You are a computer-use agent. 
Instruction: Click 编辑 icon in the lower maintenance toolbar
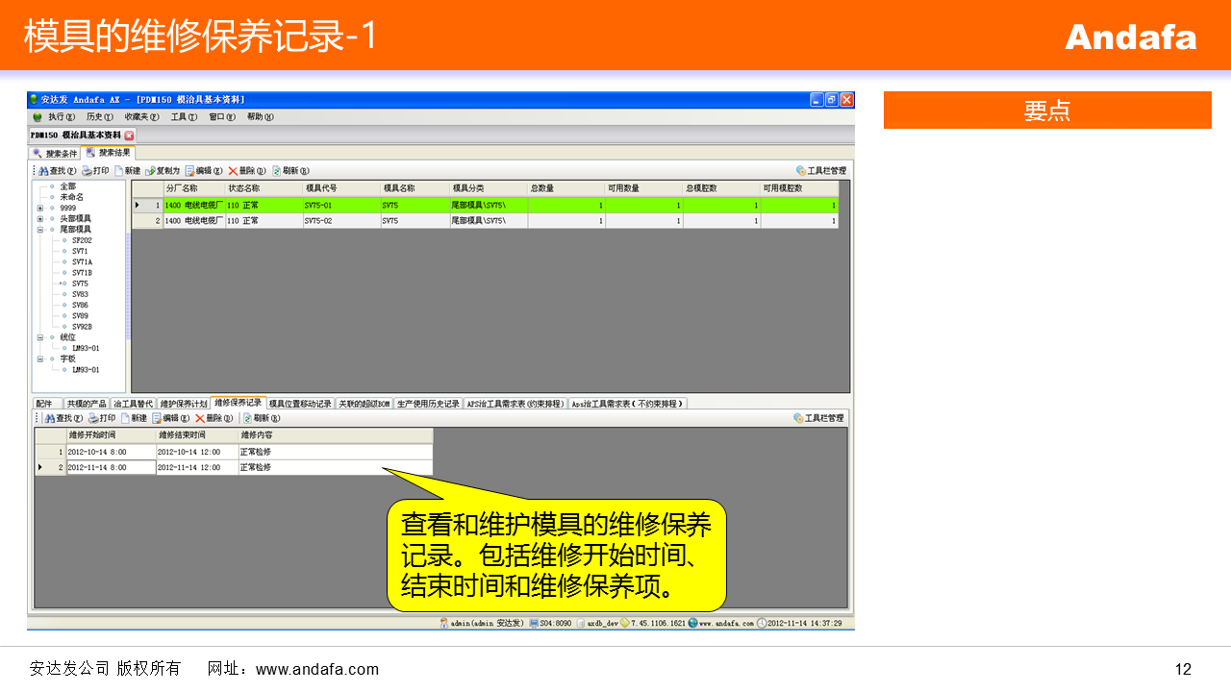158,418
